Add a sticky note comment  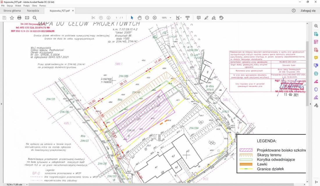click(x=199, y=18)
